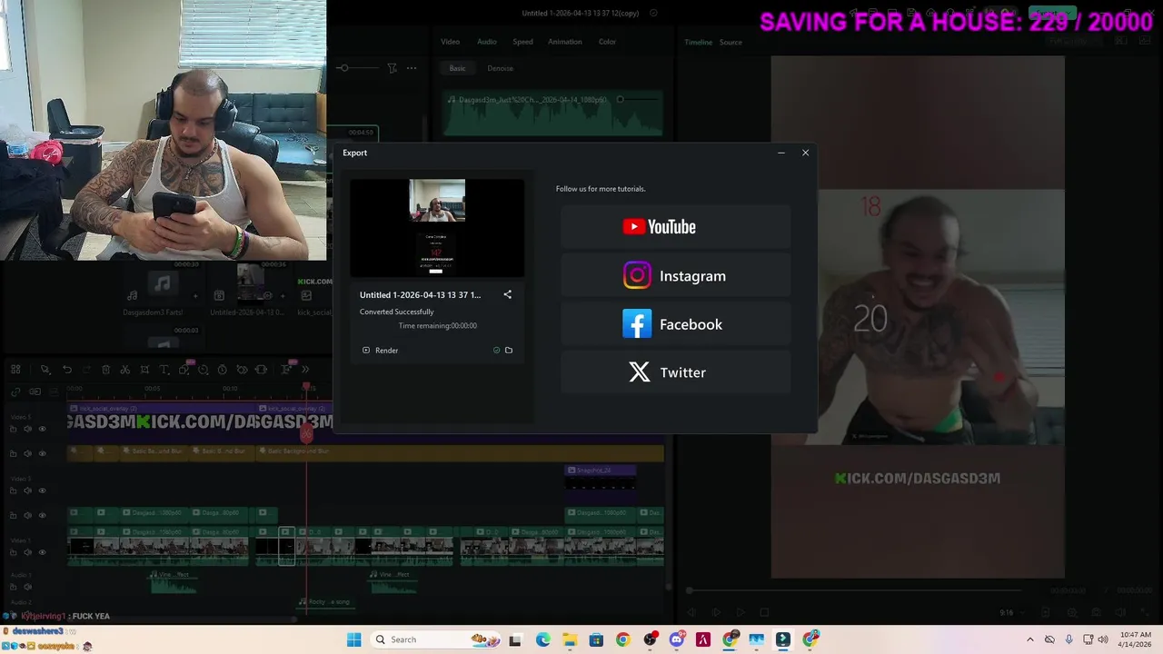Mute the Video 1 track audio

pyautogui.click(x=27, y=552)
